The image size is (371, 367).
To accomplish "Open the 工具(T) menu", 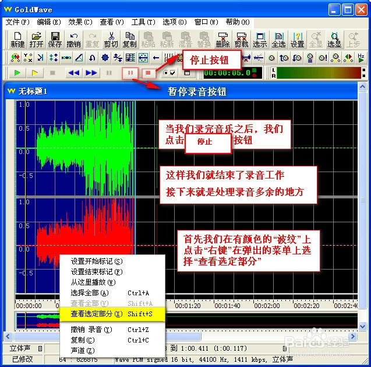I will pos(143,22).
